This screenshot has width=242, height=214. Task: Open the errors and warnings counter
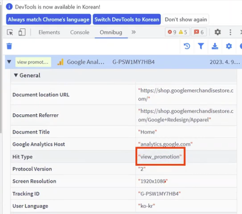(178, 32)
